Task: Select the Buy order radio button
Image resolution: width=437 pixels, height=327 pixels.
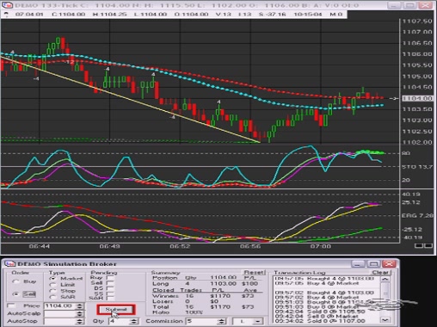Action: (x=15, y=281)
